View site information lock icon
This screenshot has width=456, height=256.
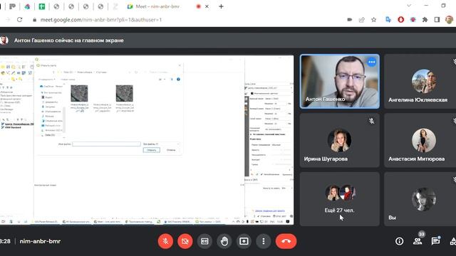(35, 20)
